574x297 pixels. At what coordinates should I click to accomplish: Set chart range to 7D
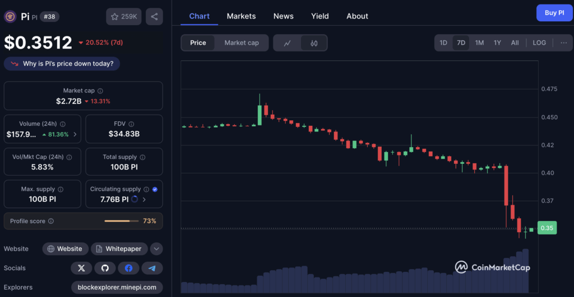pyautogui.click(x=461, y=43)
